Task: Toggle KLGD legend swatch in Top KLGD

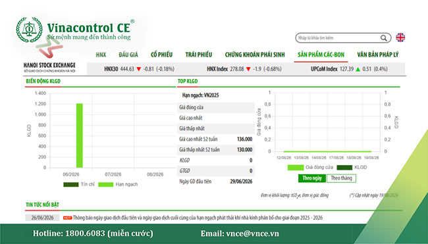Action: pos(344,168)
